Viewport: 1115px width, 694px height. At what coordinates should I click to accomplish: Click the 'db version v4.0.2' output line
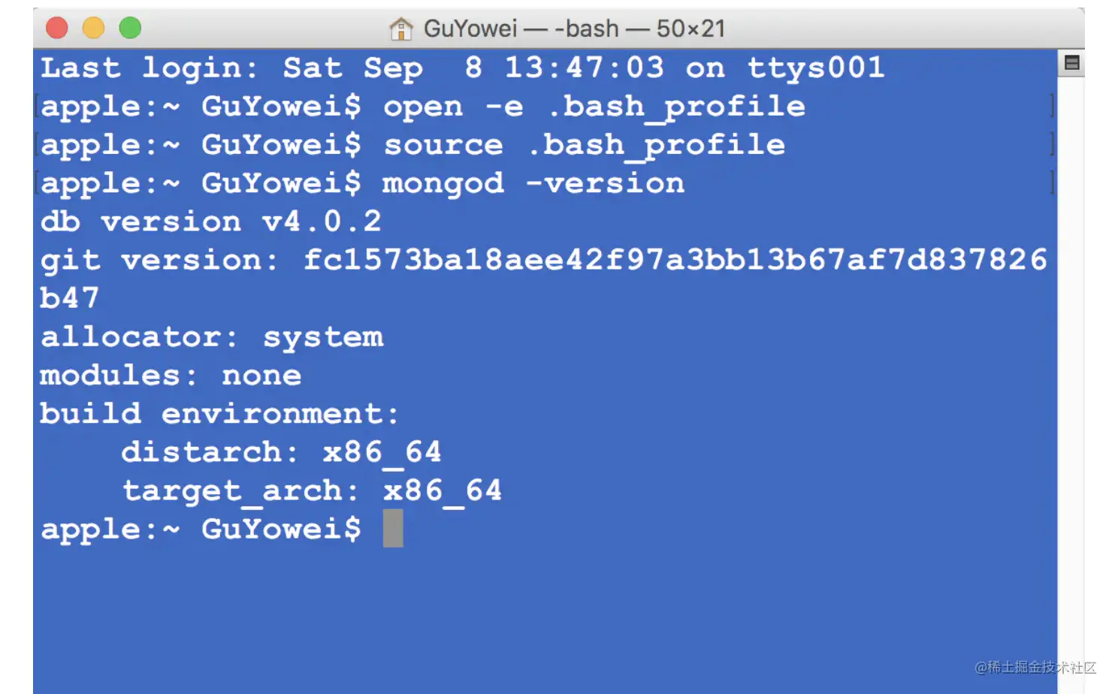point(210,222)
